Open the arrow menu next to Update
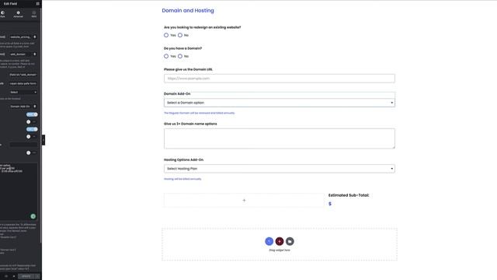This screenshot has width=497, height=280. (x=37, y=276)
